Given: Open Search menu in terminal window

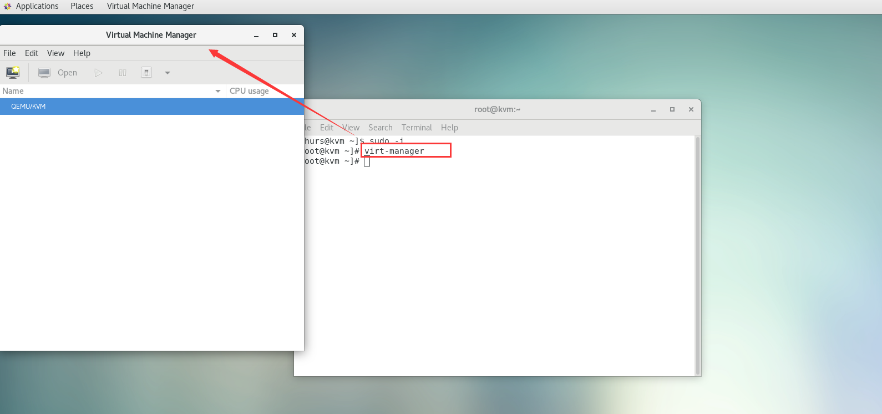Looking at the screenshot, I should [381, 128].
